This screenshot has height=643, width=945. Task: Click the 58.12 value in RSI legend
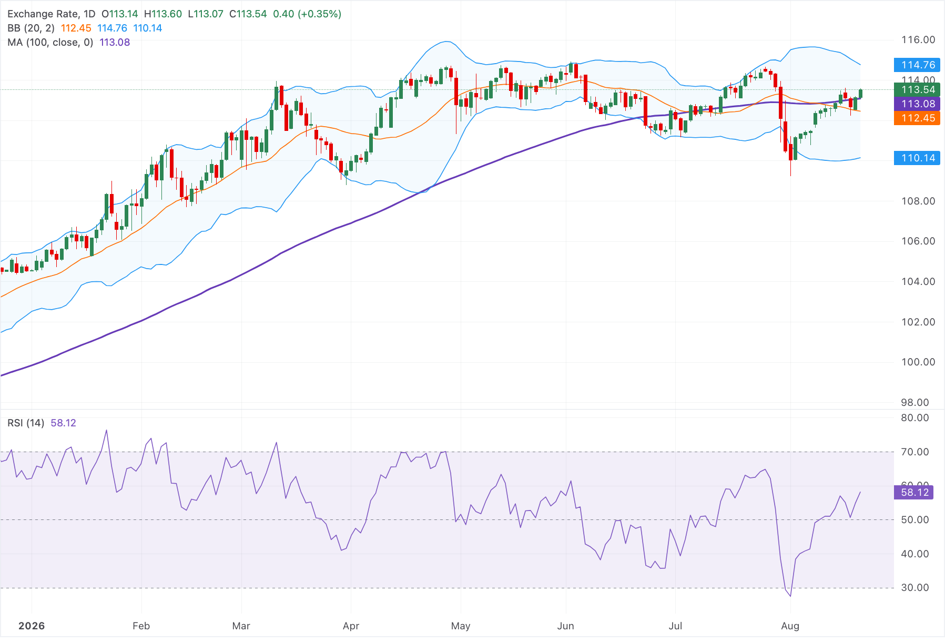click(63, 423)
